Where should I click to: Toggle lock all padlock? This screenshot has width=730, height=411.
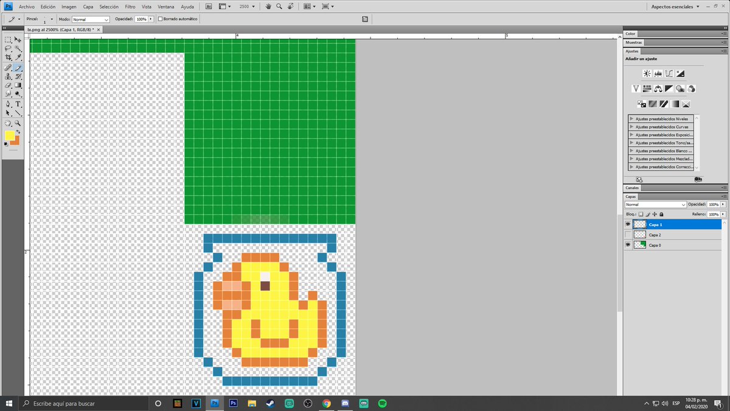pos(661,214)
